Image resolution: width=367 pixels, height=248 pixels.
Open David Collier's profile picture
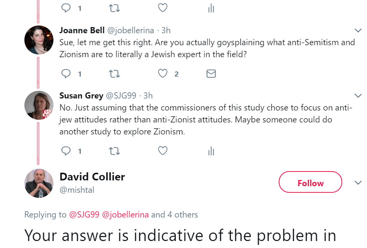point(39,183)
